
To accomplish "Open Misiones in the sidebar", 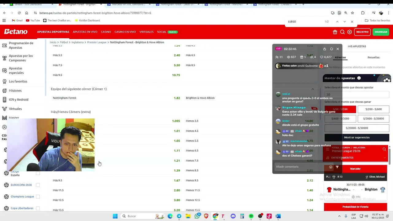I will pyautogui.click(x=15, y=91).
